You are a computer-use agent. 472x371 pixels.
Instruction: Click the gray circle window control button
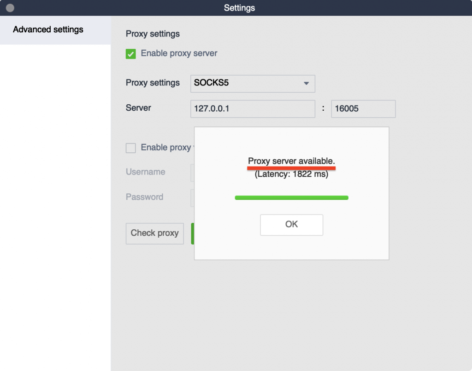pyautogui.click(x=10, y=7)
